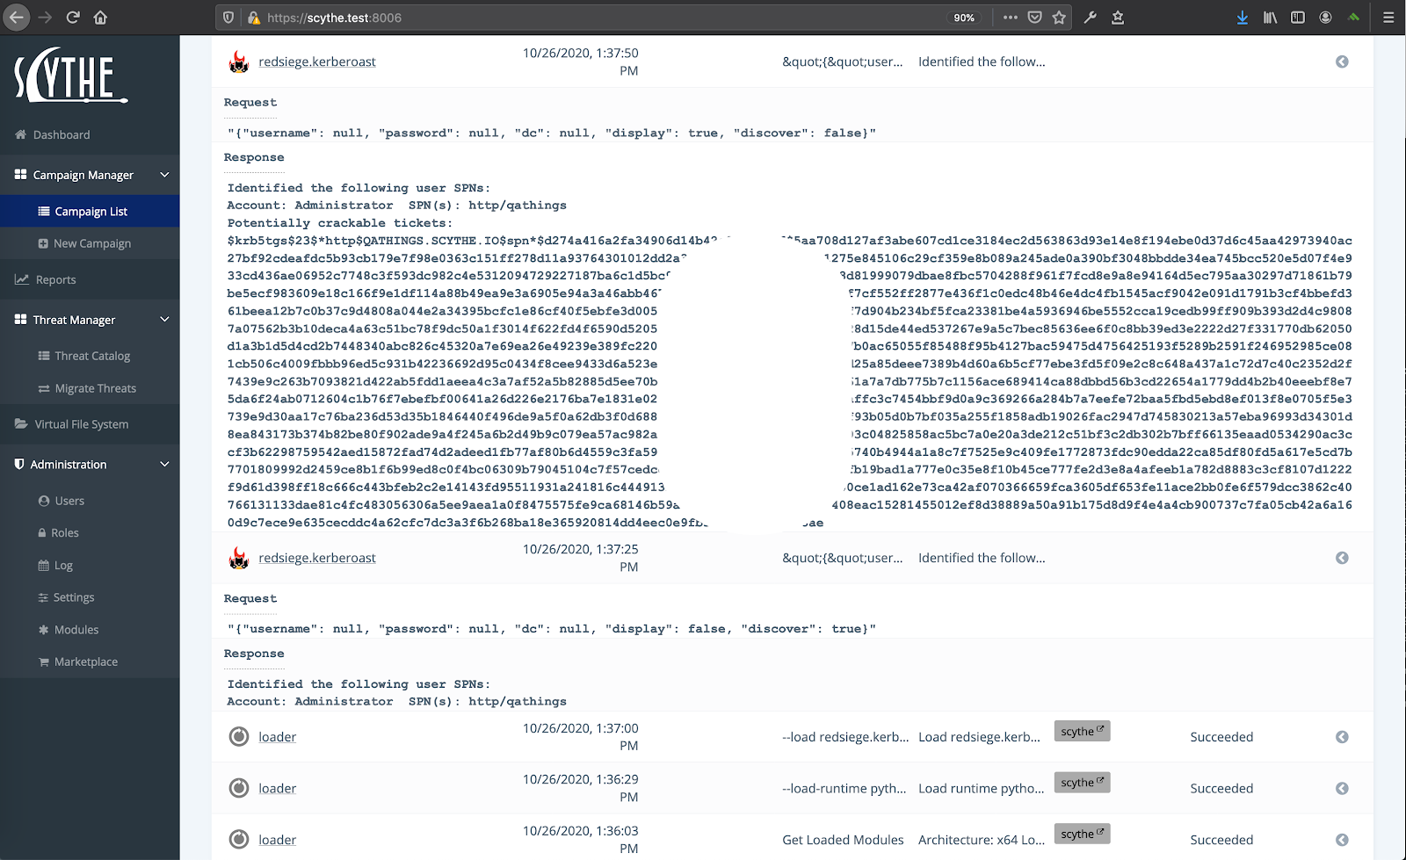Viewport: 1406px width, 860px height.
Task: Click scythe tag in 1:36:29 PM row
Action: click(x=1082, y=782)
